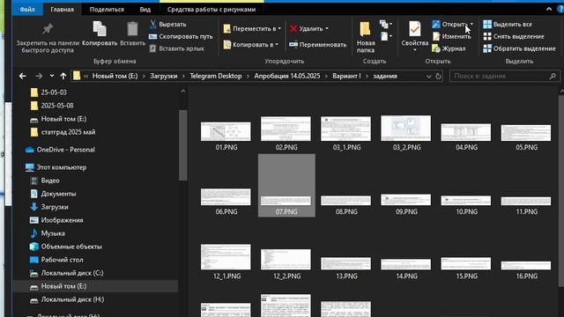The height and width of the screenshot is (317, 564).
Task: Click Вырезать scissors command
Action: (x=168, y=25)
